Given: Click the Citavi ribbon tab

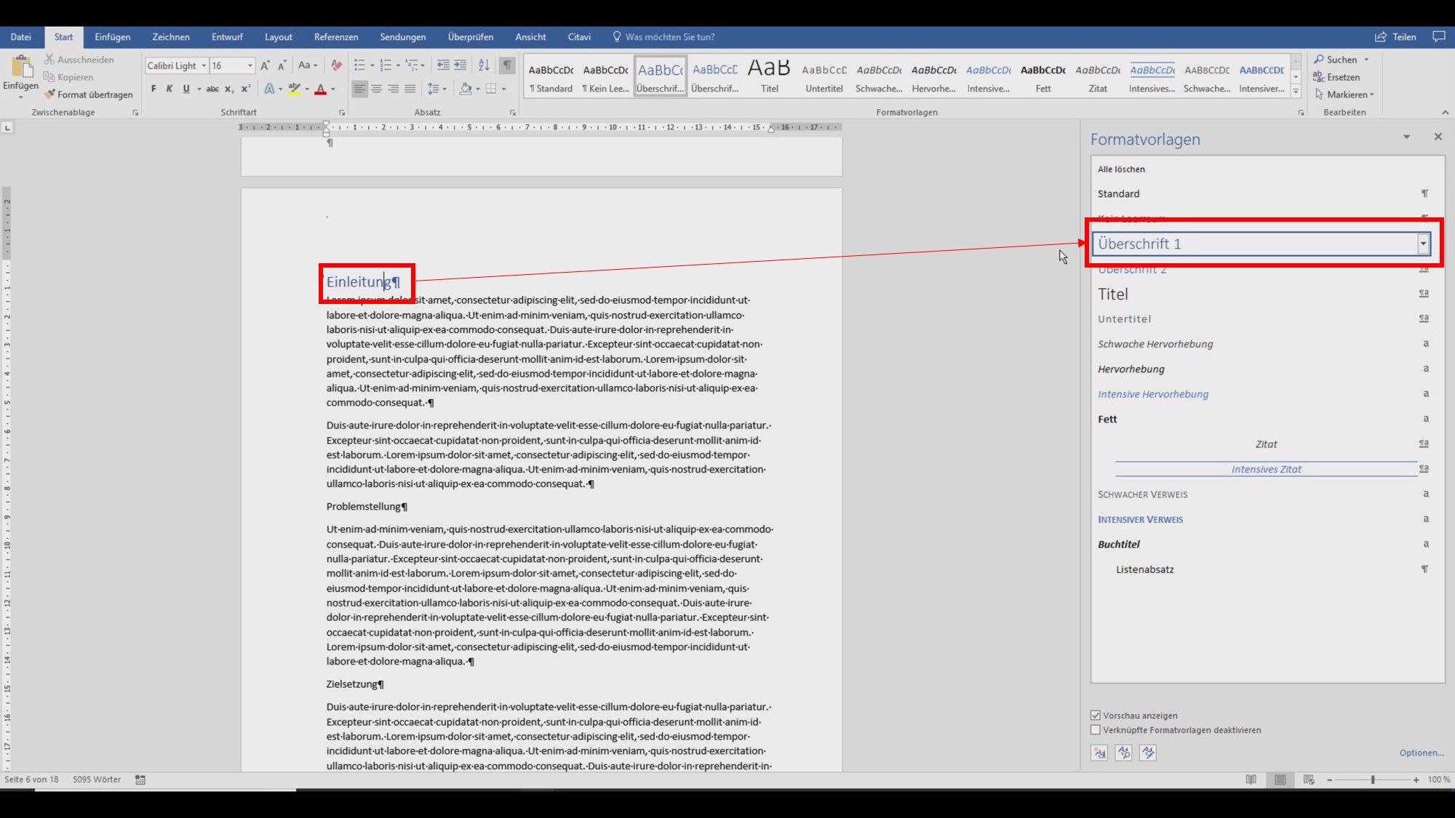Looking at the screenshot, I should (x=578, y=37).
